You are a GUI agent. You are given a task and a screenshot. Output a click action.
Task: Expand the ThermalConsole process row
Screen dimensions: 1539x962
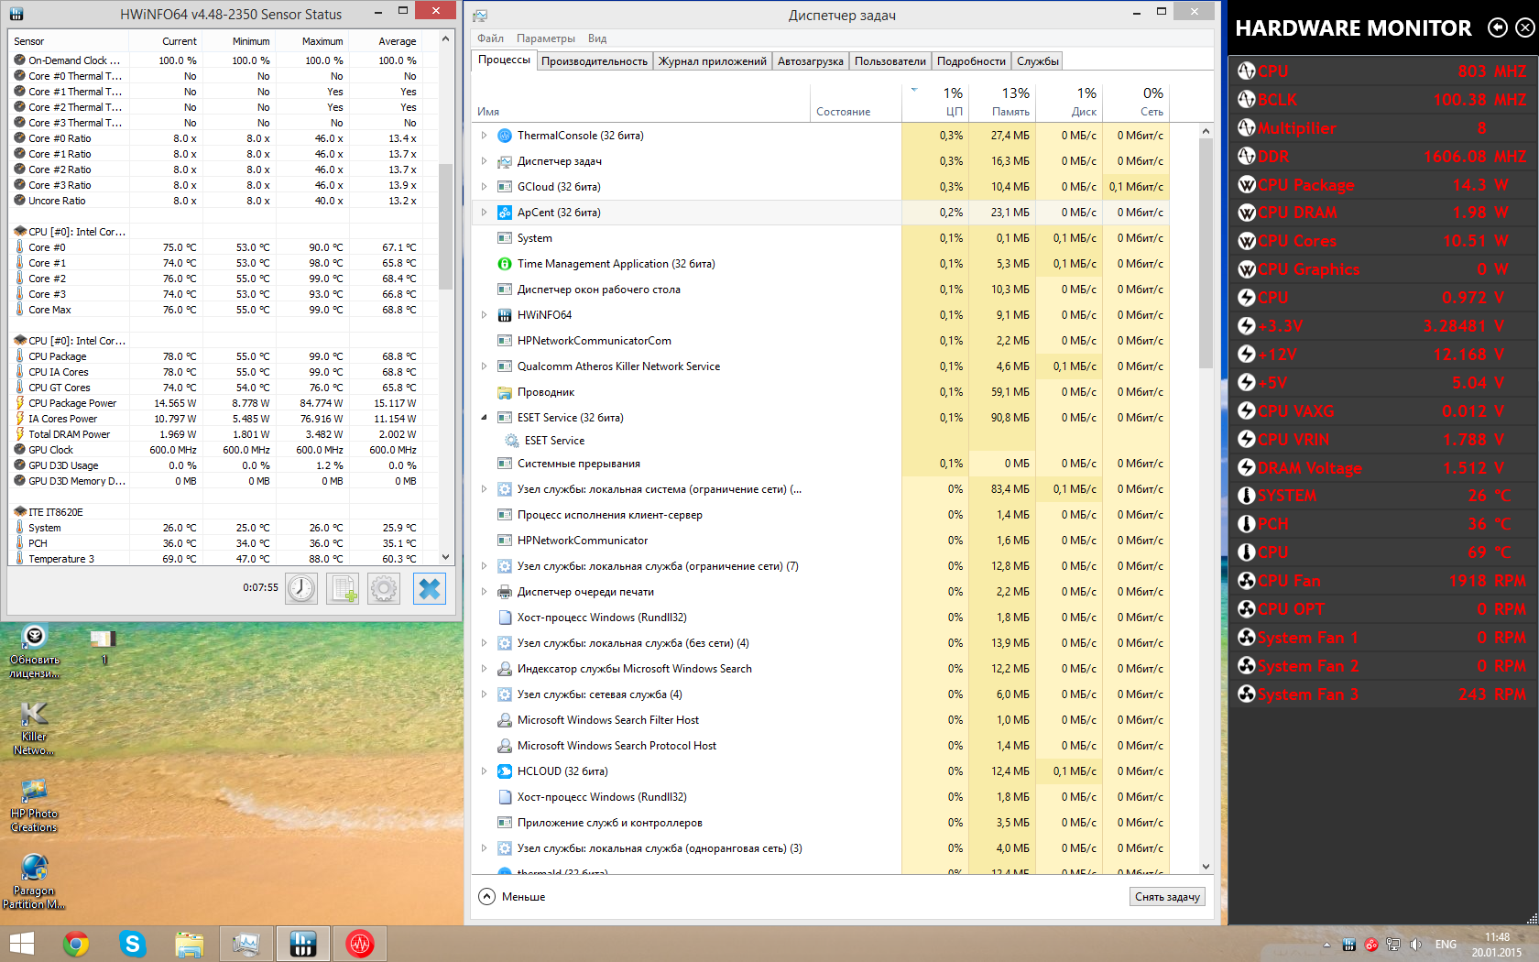(485, 136)
